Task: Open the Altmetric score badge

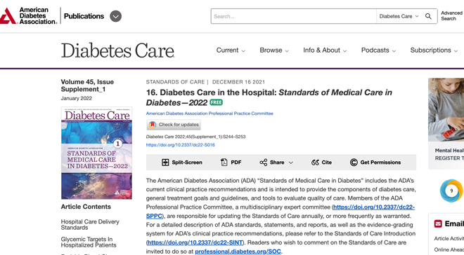Action: coord(451,191)
